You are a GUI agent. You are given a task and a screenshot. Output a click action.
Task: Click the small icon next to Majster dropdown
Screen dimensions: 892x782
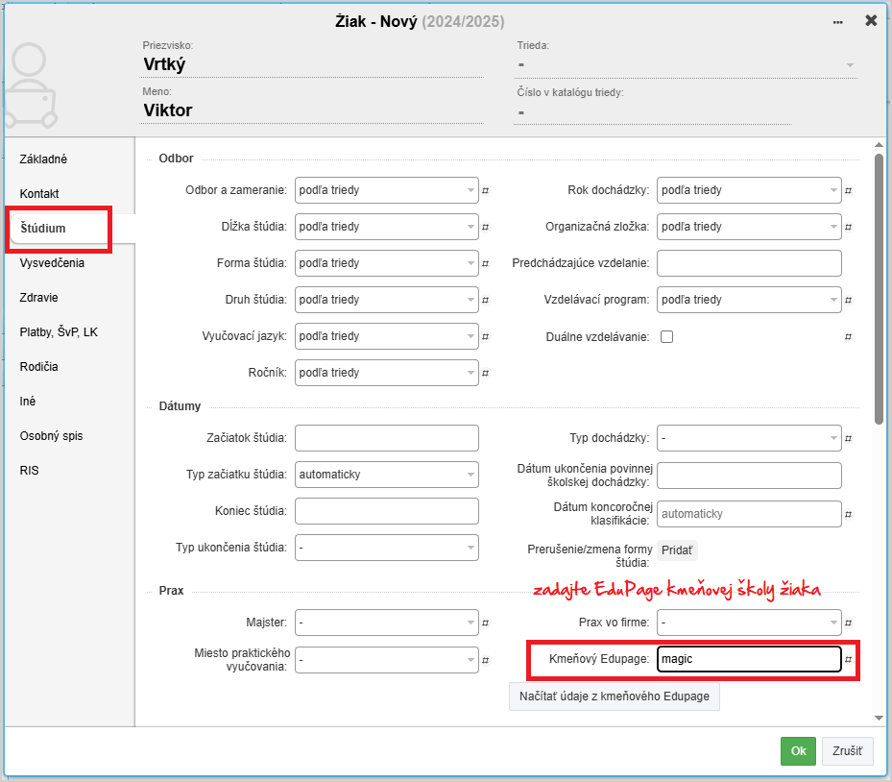486,623
